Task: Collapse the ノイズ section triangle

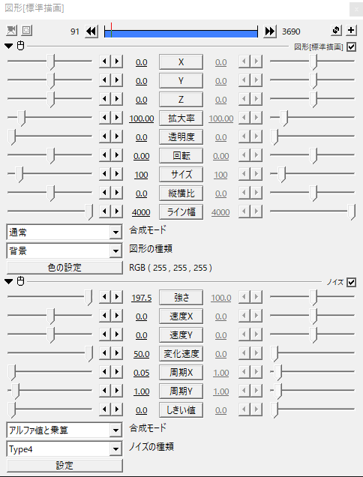Action: click(x=9, y=282)
